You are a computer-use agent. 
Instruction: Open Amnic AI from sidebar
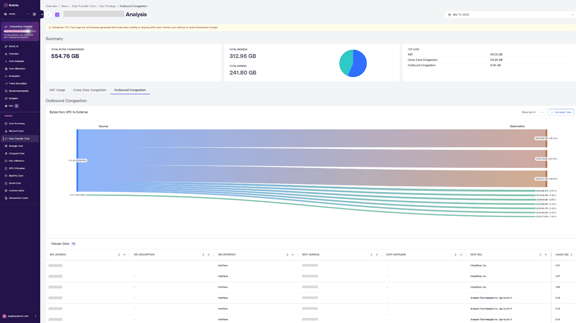pos(13,46)
